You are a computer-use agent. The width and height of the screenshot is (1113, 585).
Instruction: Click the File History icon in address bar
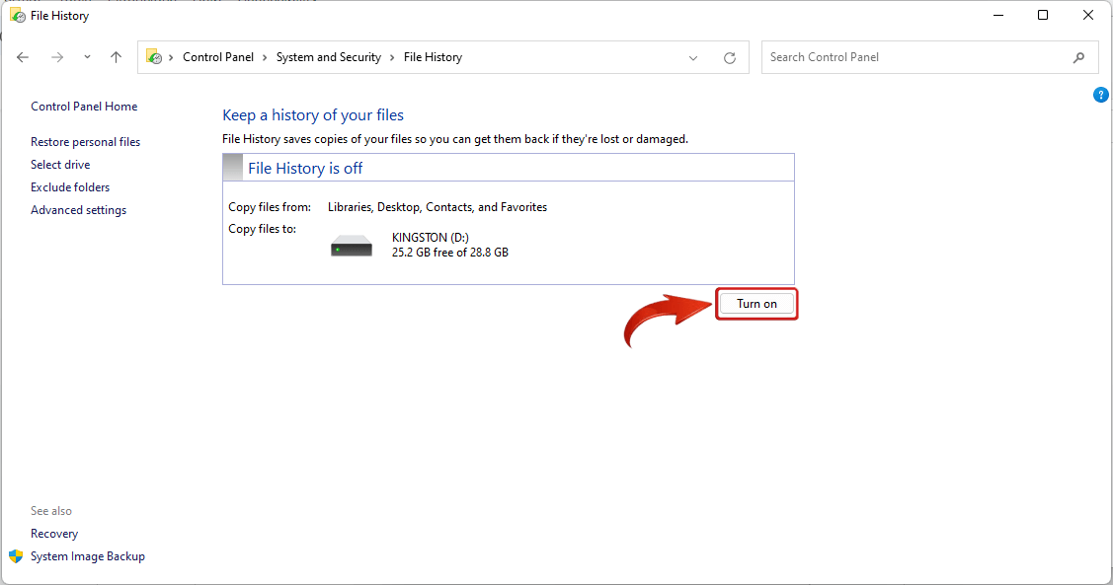153,56
